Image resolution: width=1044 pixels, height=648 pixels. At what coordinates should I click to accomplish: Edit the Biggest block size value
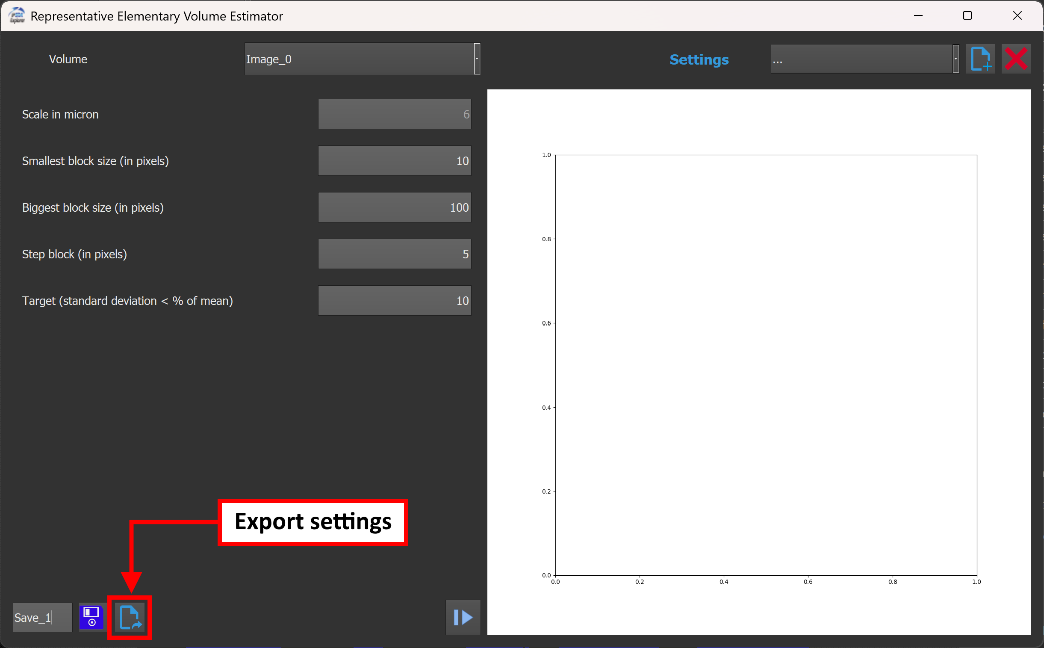[394, 207]
